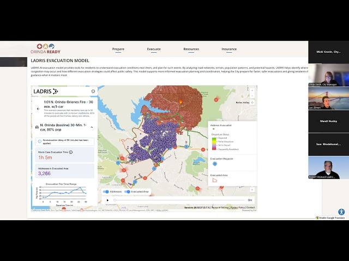Zoom in on the map with the plus button
Image resolution: width=349 pixels, height=261 pixels.
pos(252,91)
